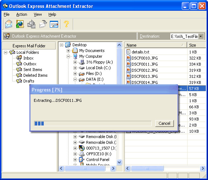Click the extract arrow toolbar icon
Screen dimensions: 208x180
(31, 24)
